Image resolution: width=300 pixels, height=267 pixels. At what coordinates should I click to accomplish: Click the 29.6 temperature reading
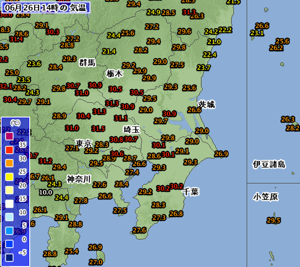[x=184, y=31]
